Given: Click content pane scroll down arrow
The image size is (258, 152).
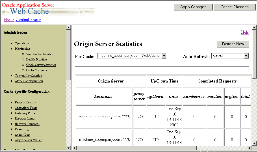Looking at the screenshot, I should [x=254, y=144].
